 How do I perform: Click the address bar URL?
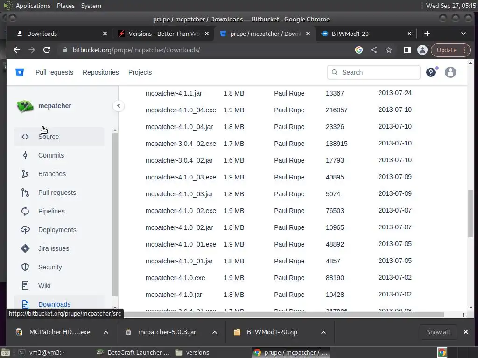click(x=136, y=50)
